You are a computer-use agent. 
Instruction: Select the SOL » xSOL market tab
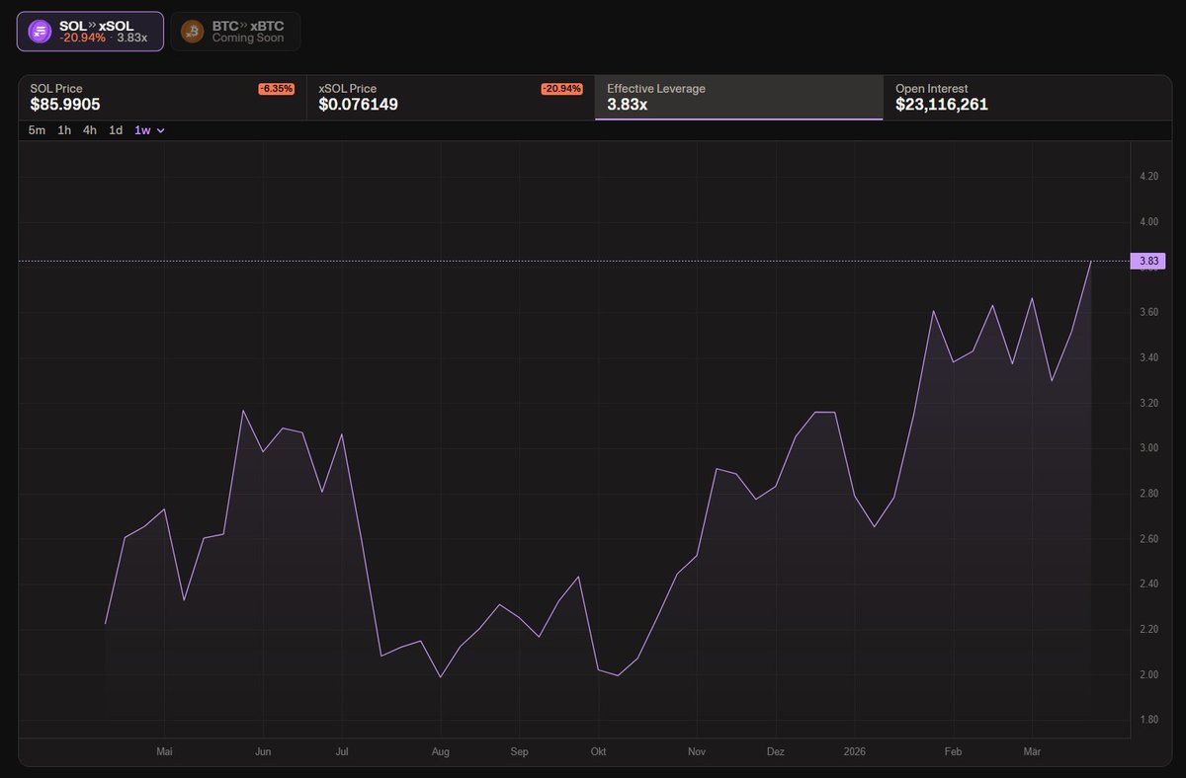pyautogui.click(x=90, y=32)
